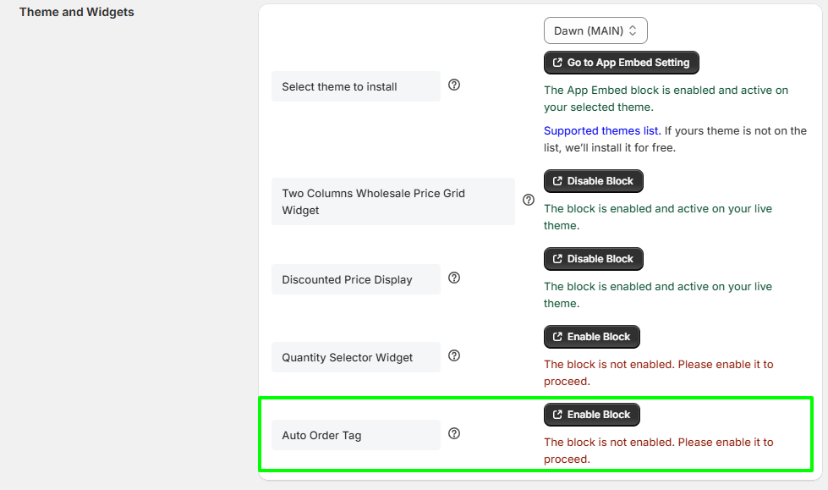Show help info for Auto Order Tag
This screenshot has height=490, width=828.
(454, 433)
